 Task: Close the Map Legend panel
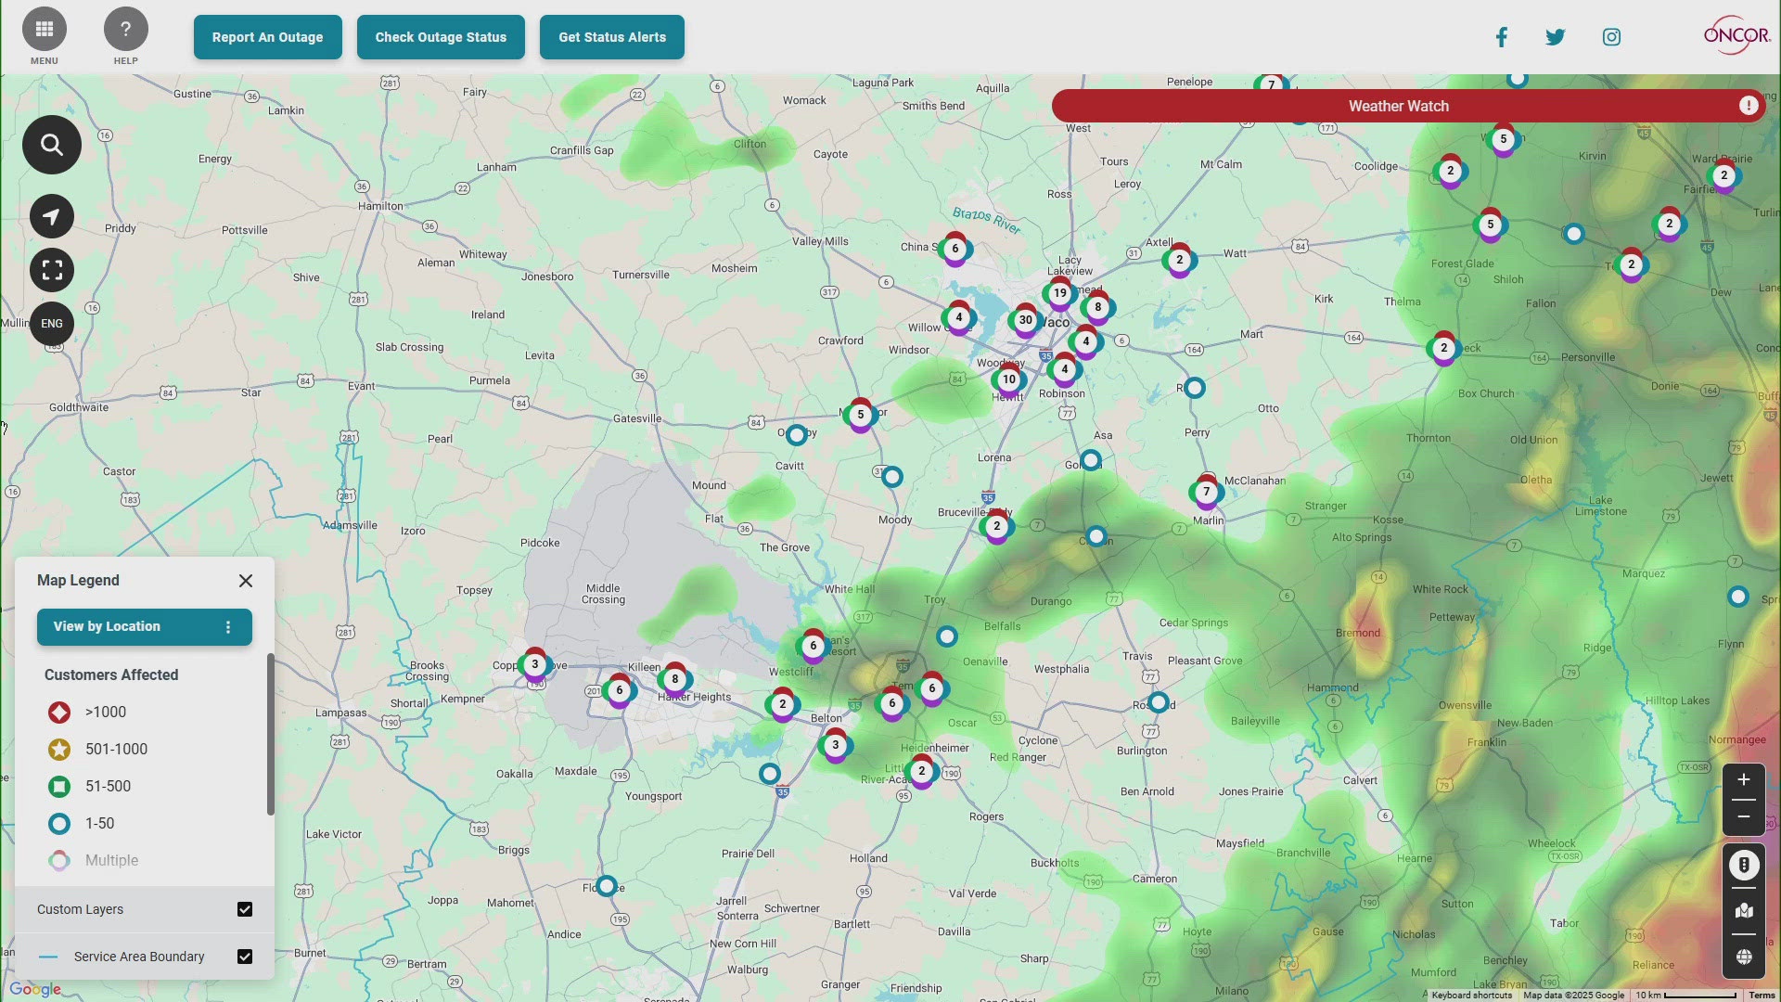pyautogui.click(x=246, y=581)
